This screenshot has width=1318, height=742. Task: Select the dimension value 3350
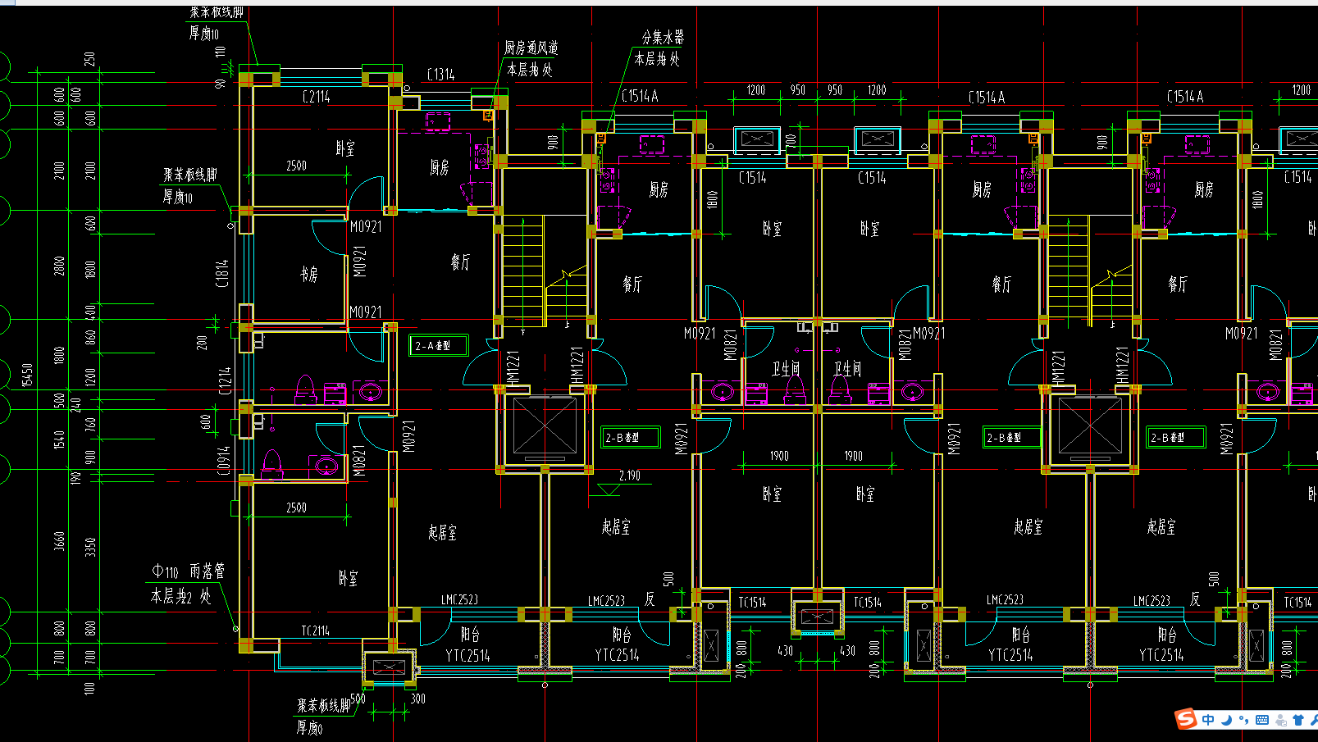tap(90, 547)
